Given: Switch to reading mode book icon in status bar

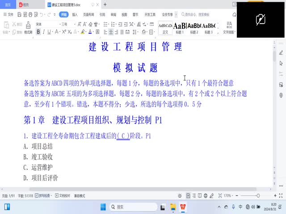Looking at the screenshot, I should (200, 196).
